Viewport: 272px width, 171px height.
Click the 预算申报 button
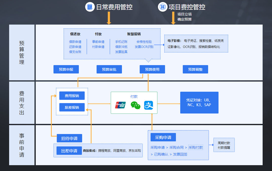pyautogui.click(x=66, y=69)
